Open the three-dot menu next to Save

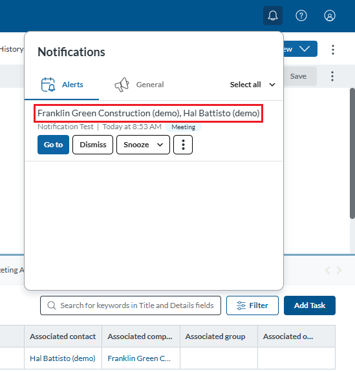pos(332,76)
